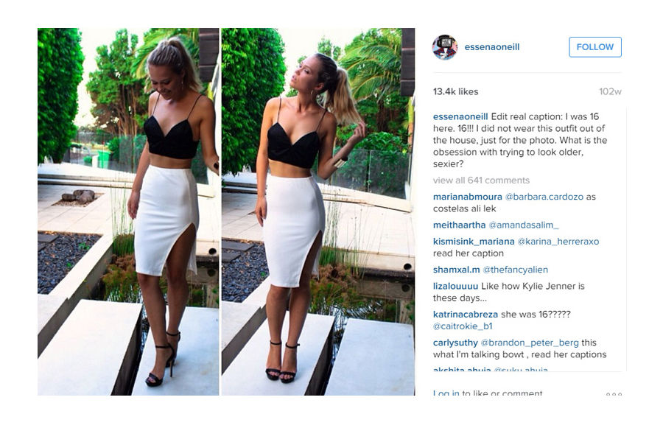Open essenaoneill username in the header
This screenshot has height=442, width=663.
(492, 47)
